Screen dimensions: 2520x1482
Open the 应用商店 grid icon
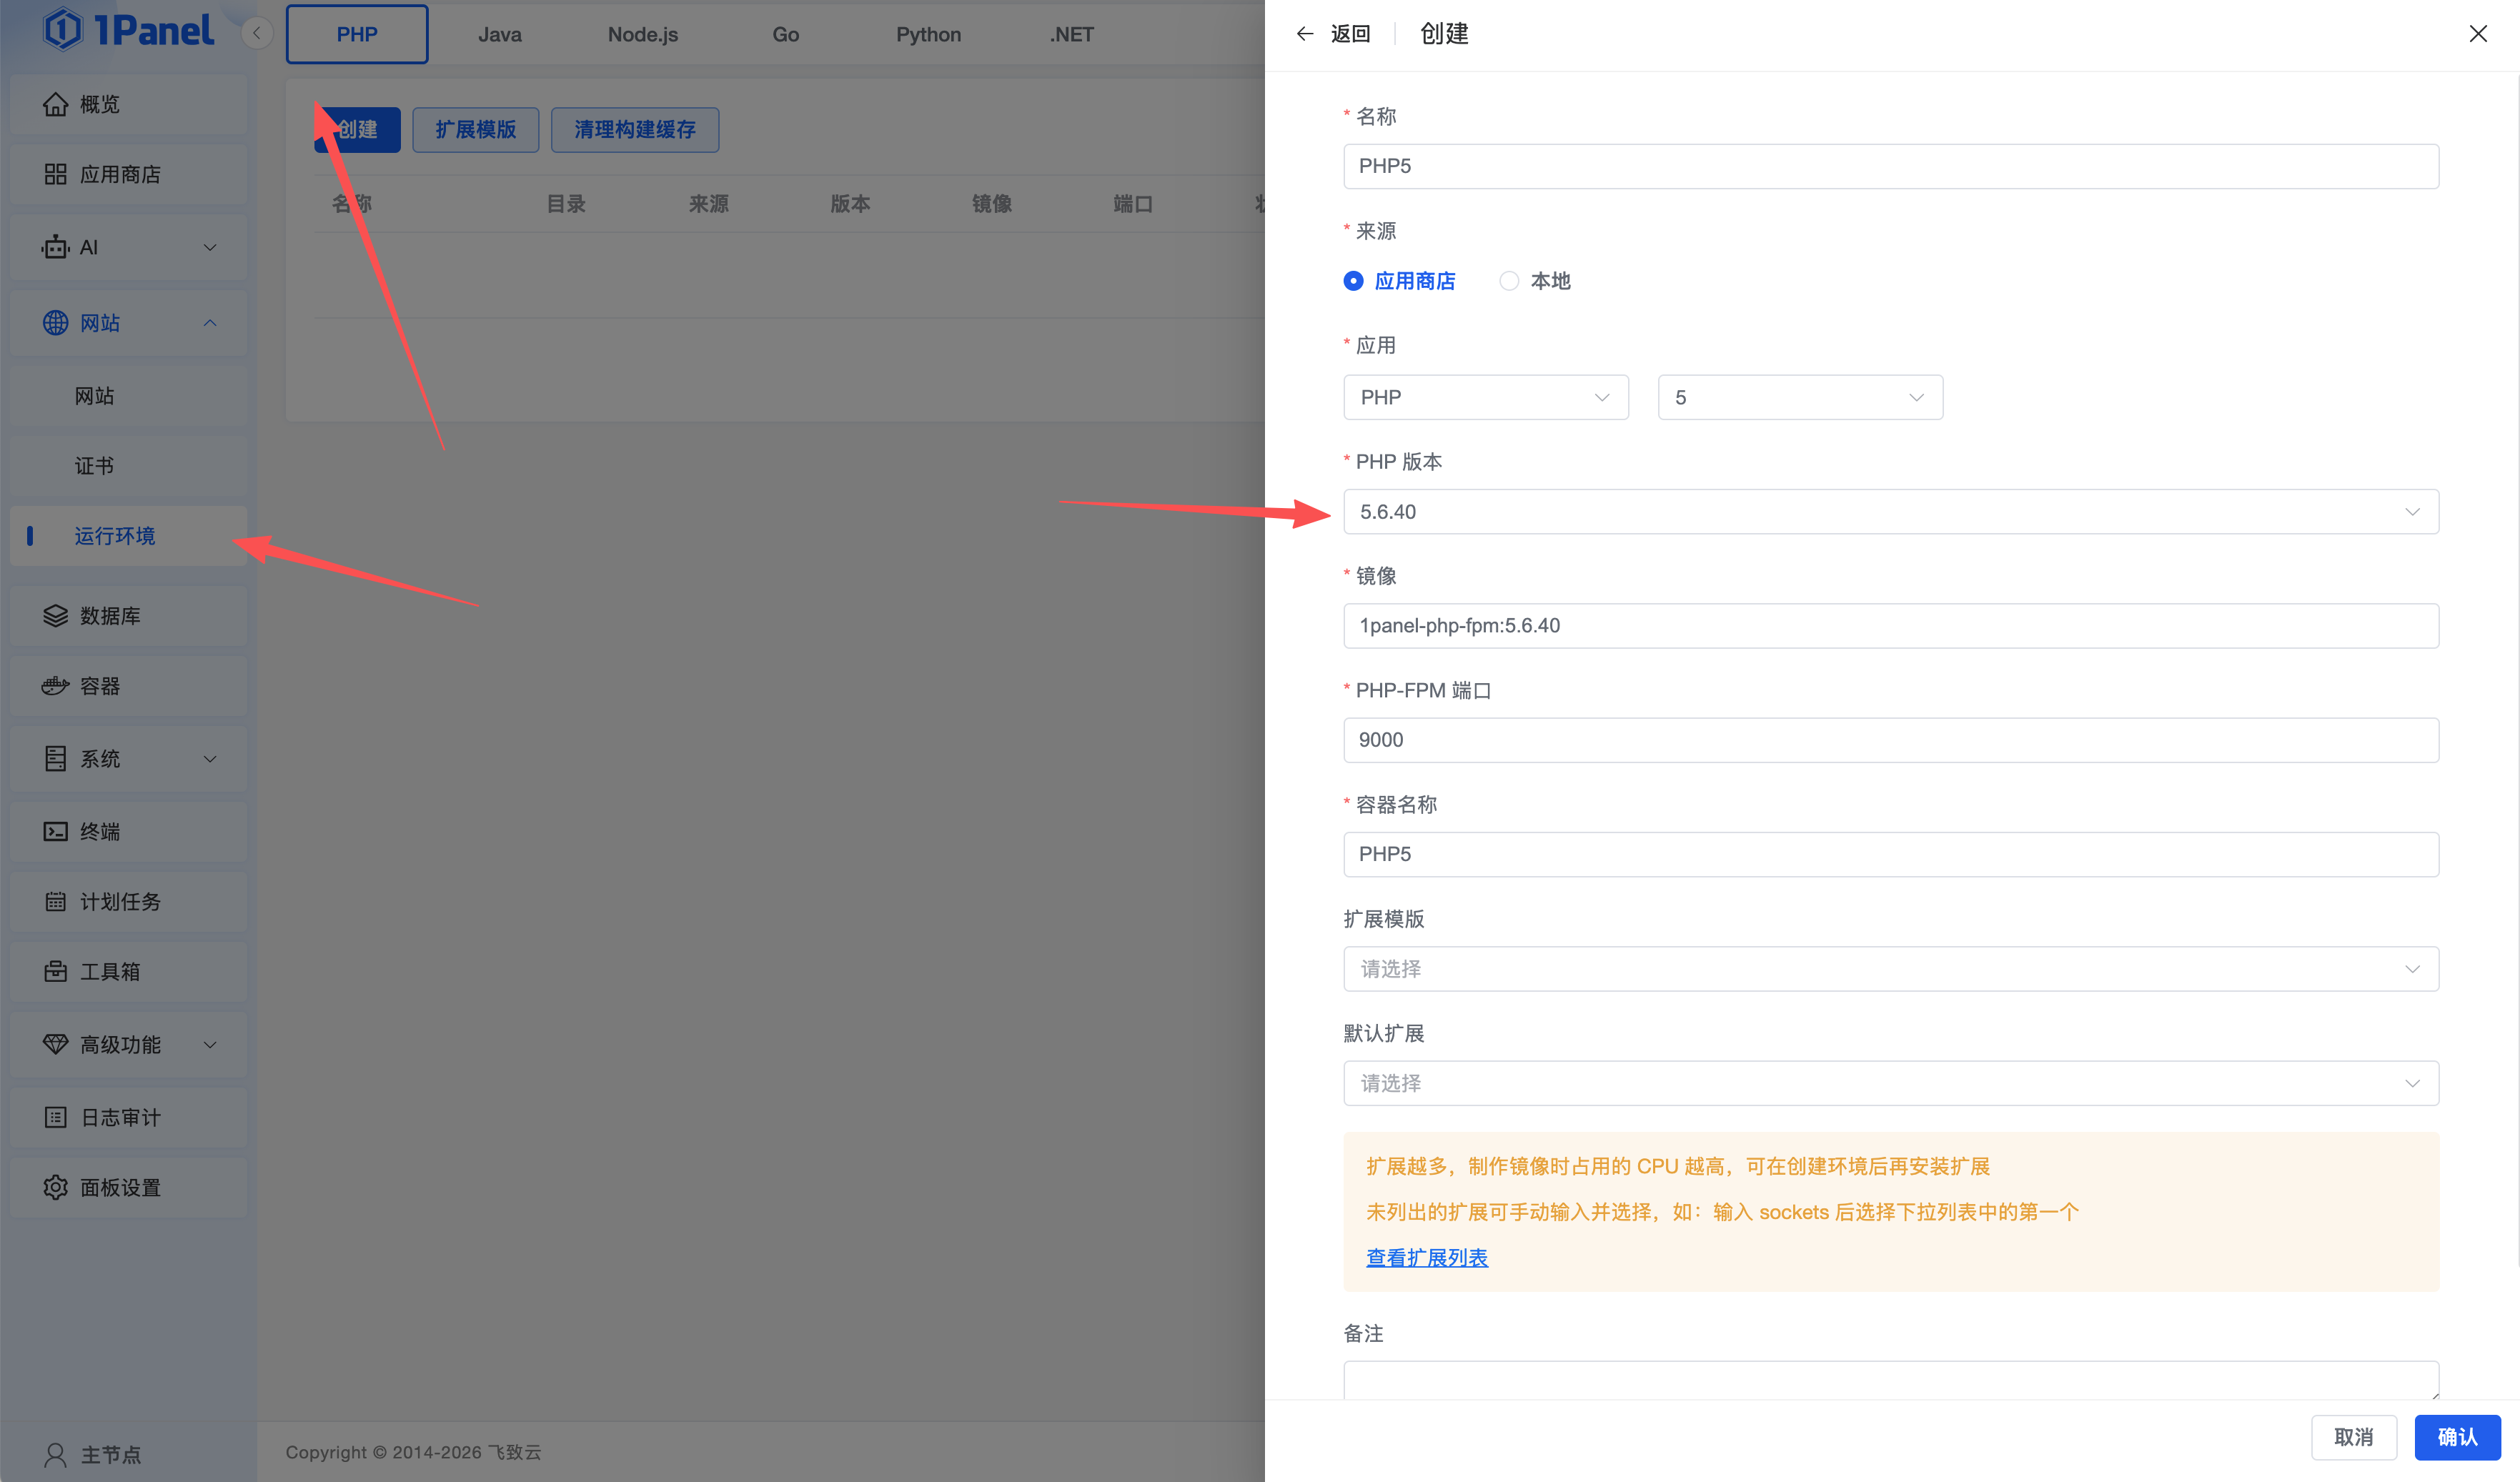55,174
